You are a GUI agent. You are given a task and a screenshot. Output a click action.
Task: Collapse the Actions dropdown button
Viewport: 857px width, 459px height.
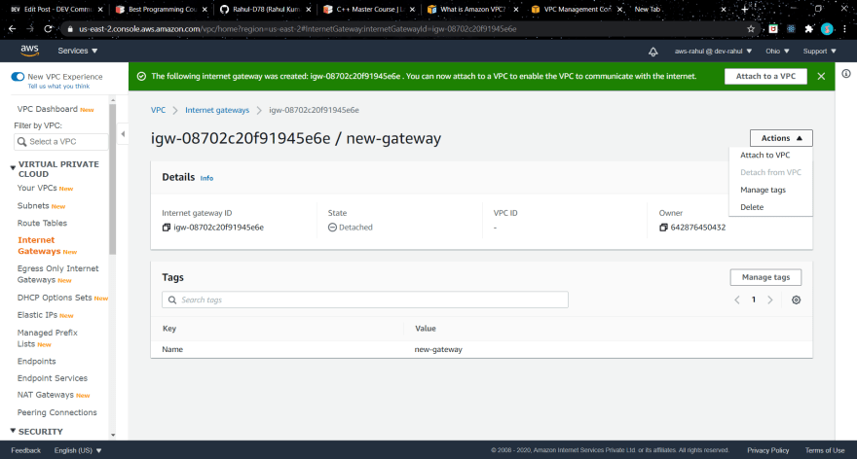tap(781, 138)
